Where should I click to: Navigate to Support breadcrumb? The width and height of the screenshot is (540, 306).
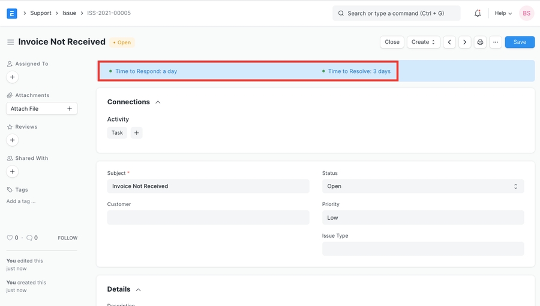41,13
